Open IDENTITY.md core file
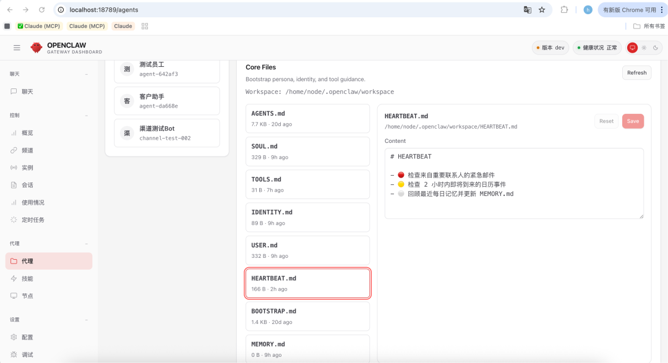The width and height of the screenshot is (668, 363). [307, 217]
